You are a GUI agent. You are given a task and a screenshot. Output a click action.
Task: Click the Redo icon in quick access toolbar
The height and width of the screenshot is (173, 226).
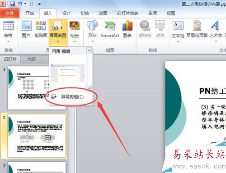click(x=31, y=4)
